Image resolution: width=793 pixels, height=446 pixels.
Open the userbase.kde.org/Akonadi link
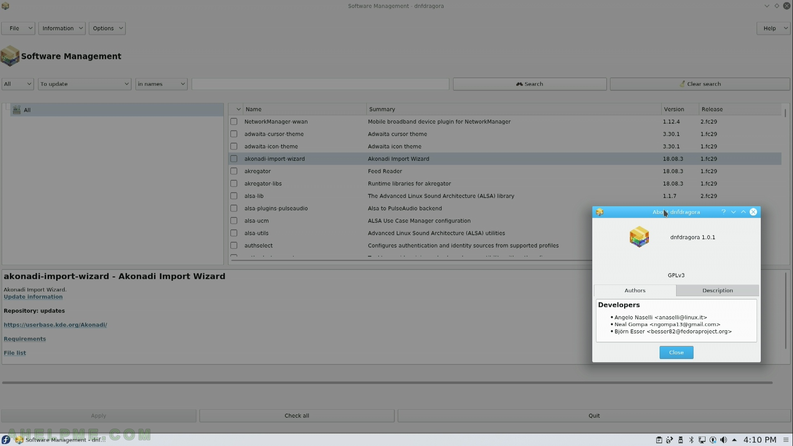(x=55, y=325)
